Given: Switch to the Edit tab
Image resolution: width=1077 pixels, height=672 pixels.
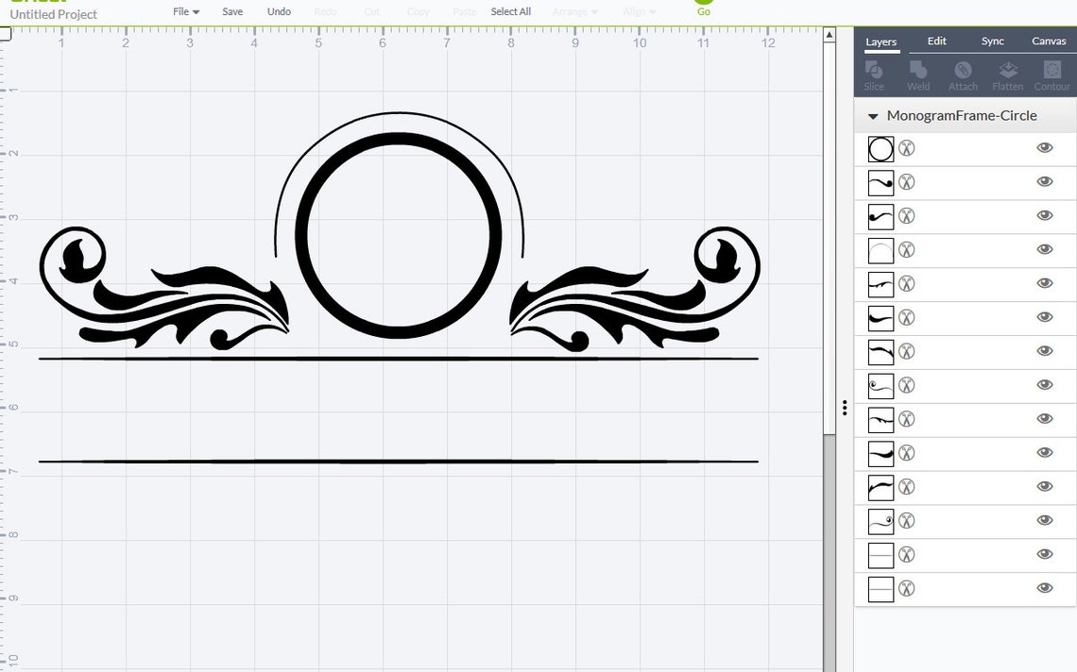Looking at the screenshot, I should [936, 41].
